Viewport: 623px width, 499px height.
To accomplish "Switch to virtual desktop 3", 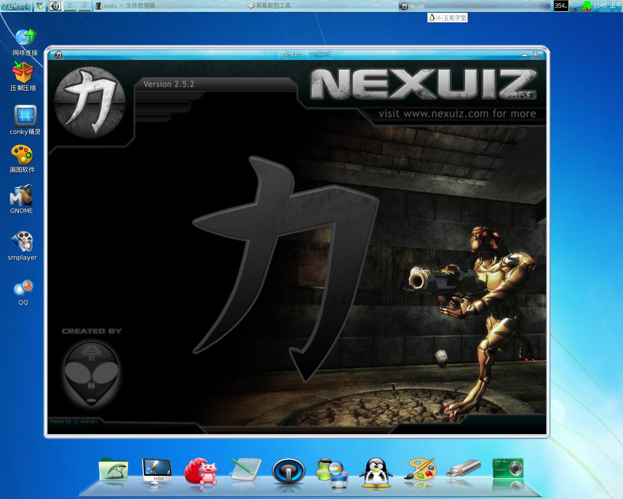I will click(x=85, y=6).
